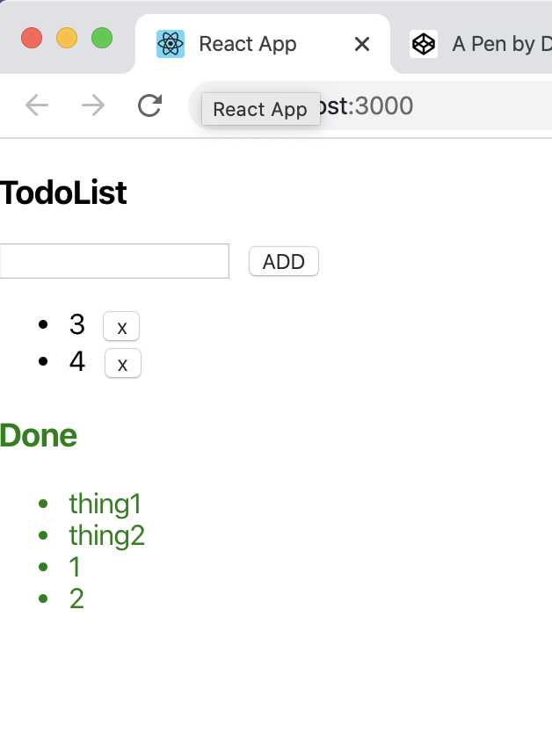Select the React App tab
552x733 pixels.
click(263, 45)
